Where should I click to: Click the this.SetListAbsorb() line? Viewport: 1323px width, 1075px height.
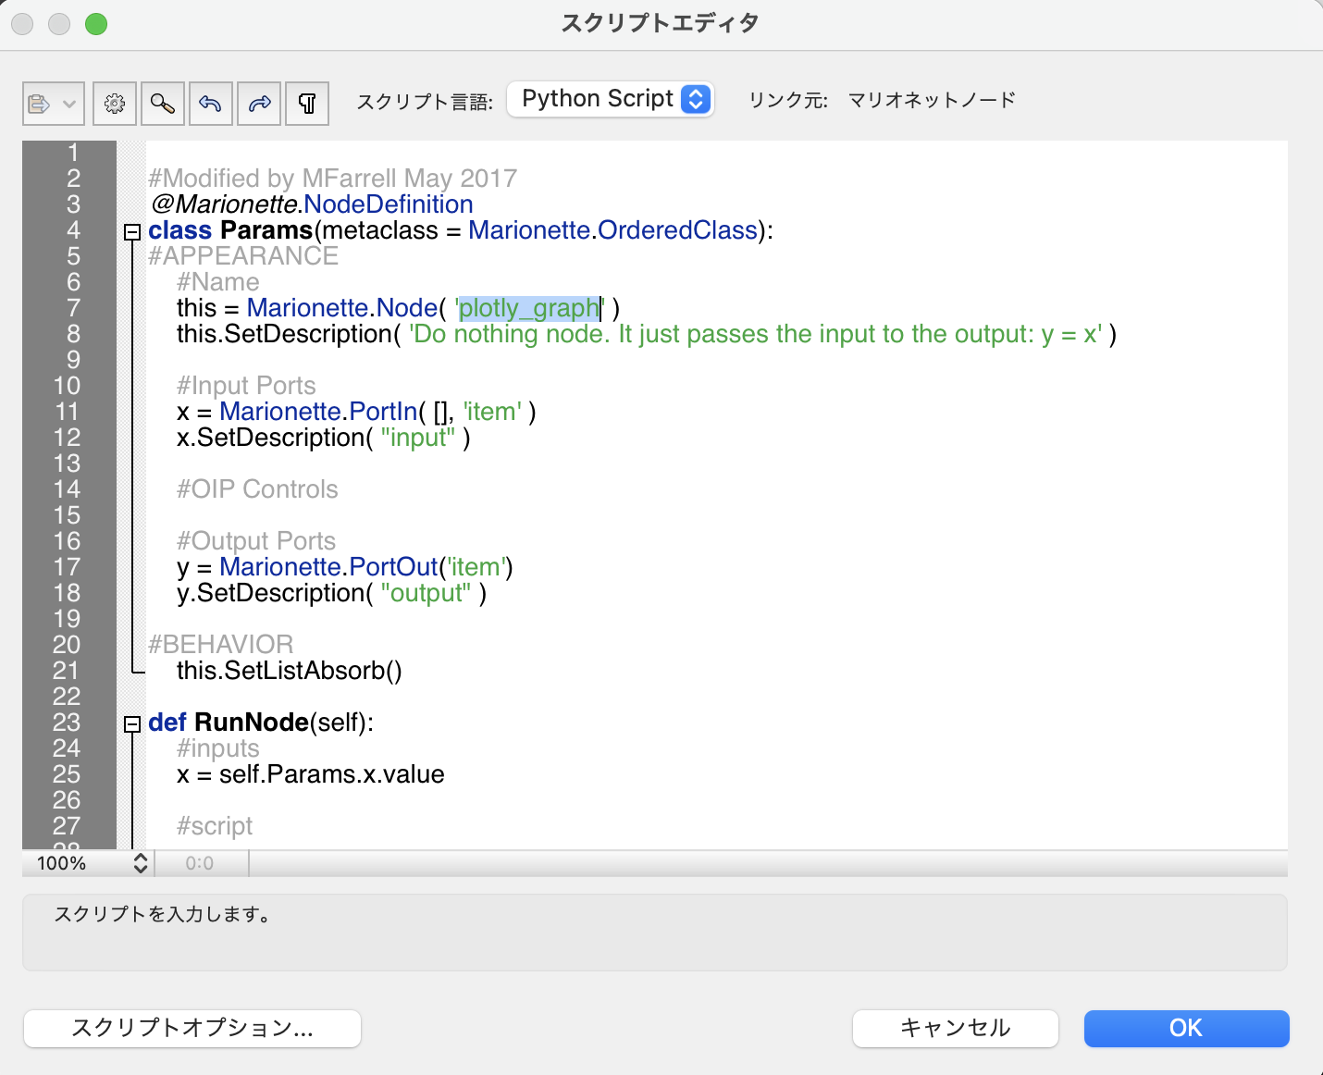point(289,671)
